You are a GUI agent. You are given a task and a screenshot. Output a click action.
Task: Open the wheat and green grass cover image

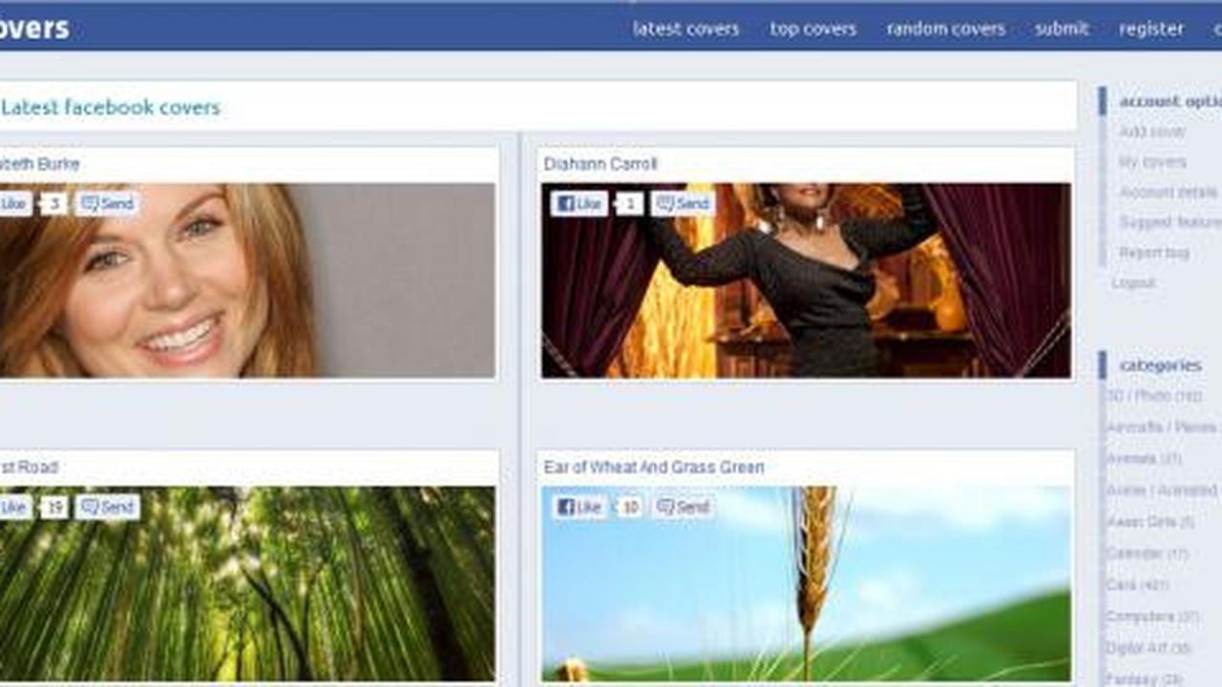tap(806, 584)
